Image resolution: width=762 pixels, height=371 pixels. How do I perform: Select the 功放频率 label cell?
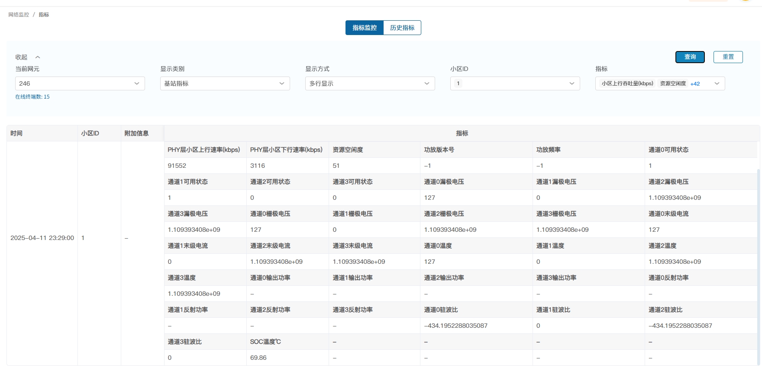[589, 150]
